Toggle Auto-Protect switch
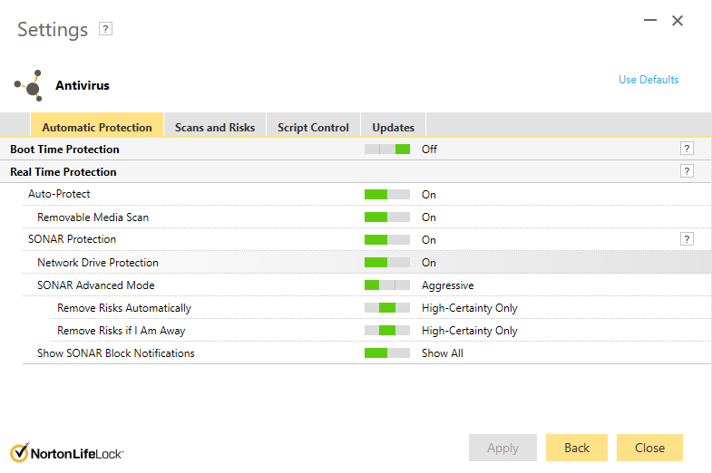 [387, 194]
